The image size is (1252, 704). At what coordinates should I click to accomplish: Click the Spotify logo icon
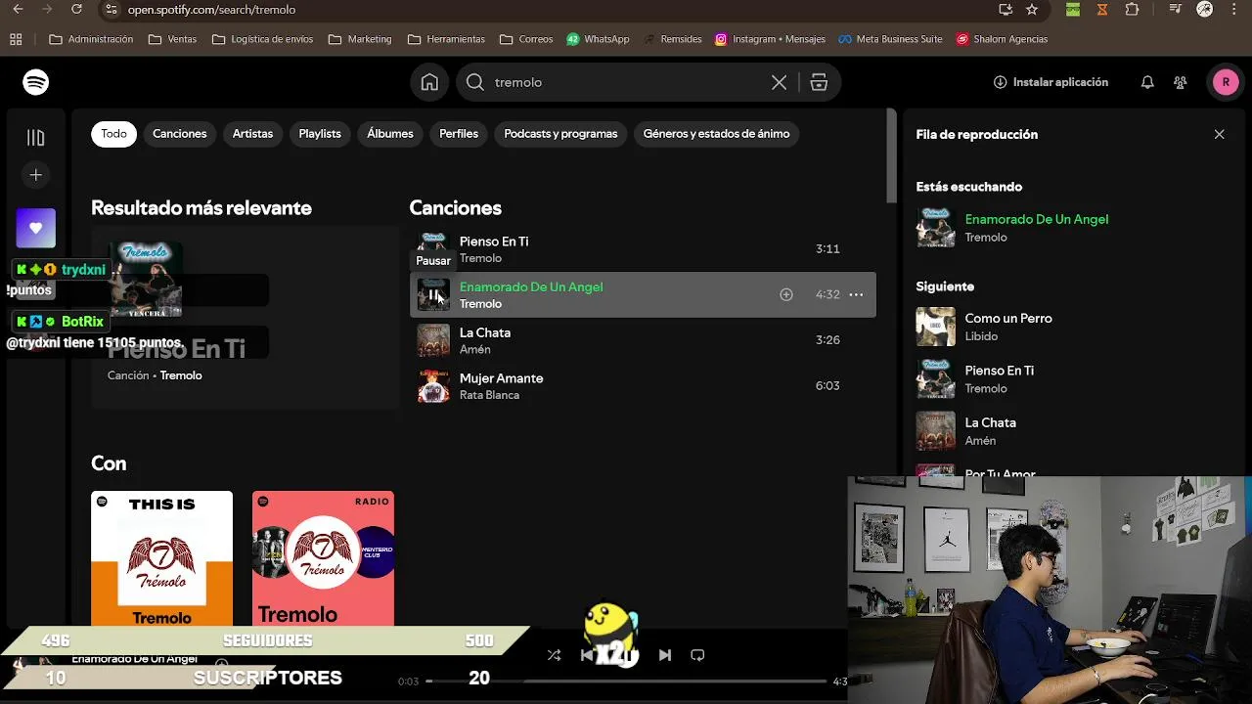click(36, 82)
